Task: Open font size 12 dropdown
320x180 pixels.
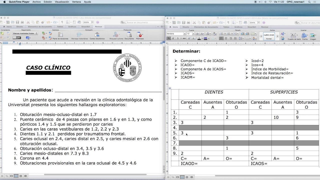Action: (193, 34)
